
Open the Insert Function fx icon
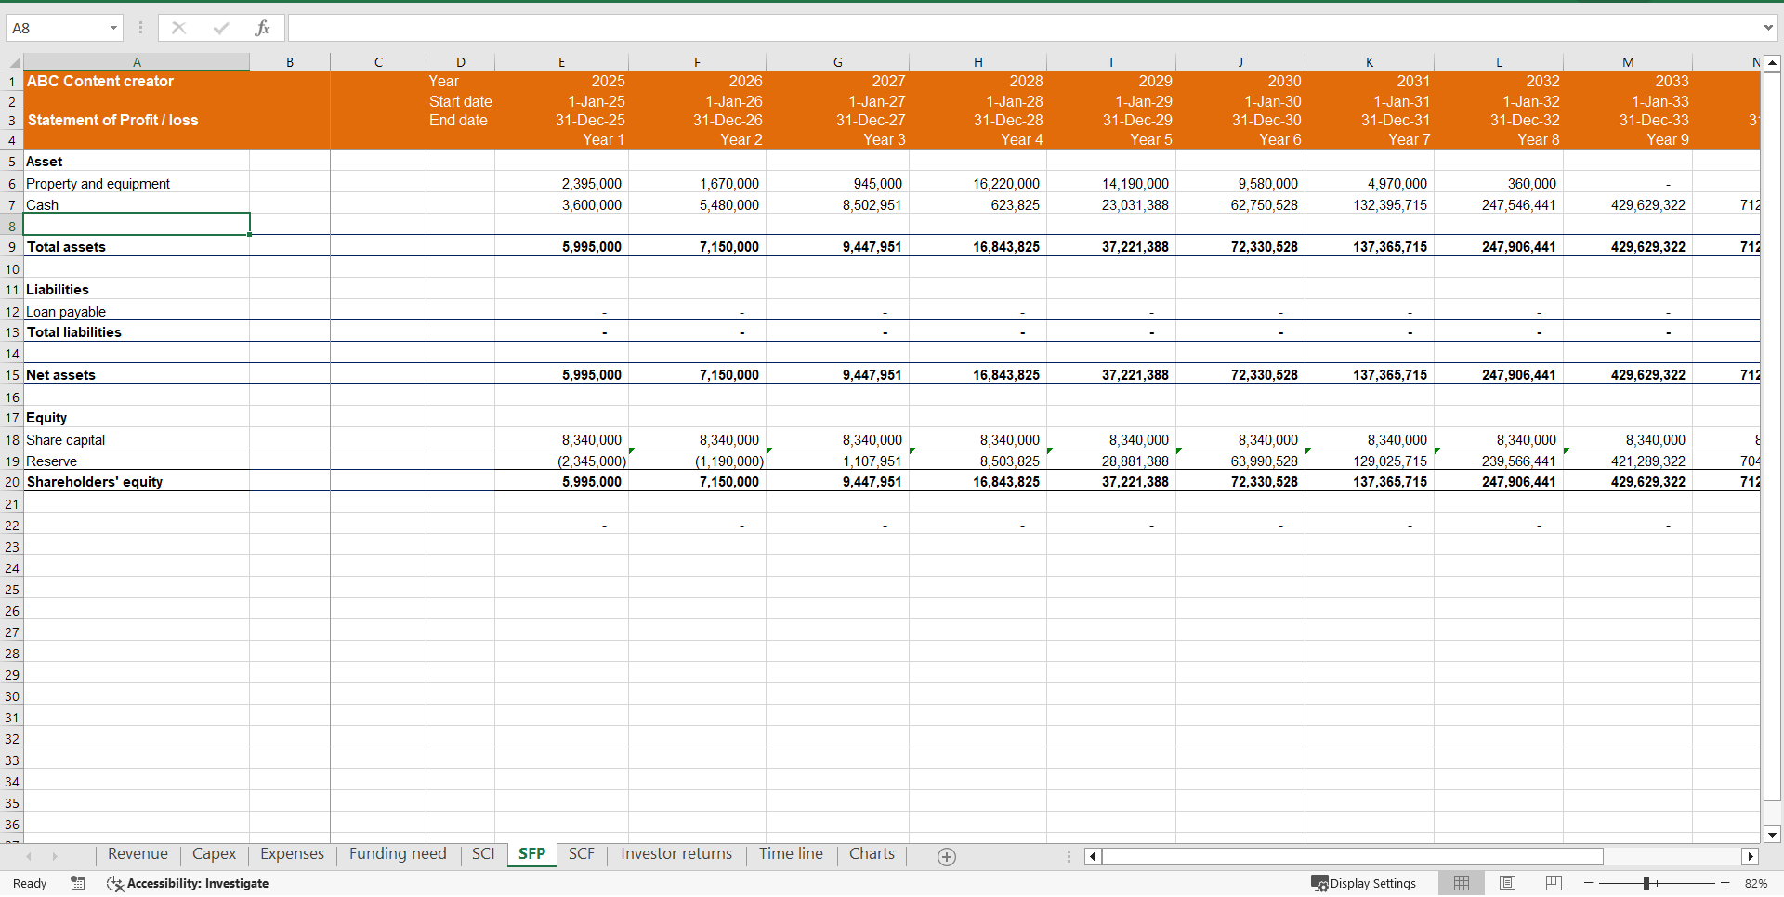coord(262,28)
